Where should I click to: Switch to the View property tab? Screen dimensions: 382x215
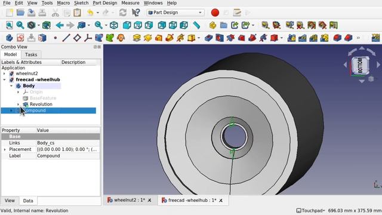[10, 201]
